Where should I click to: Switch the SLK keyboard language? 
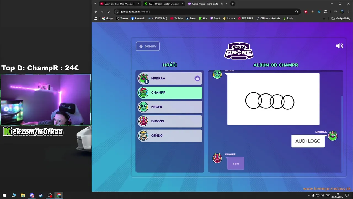328,195
